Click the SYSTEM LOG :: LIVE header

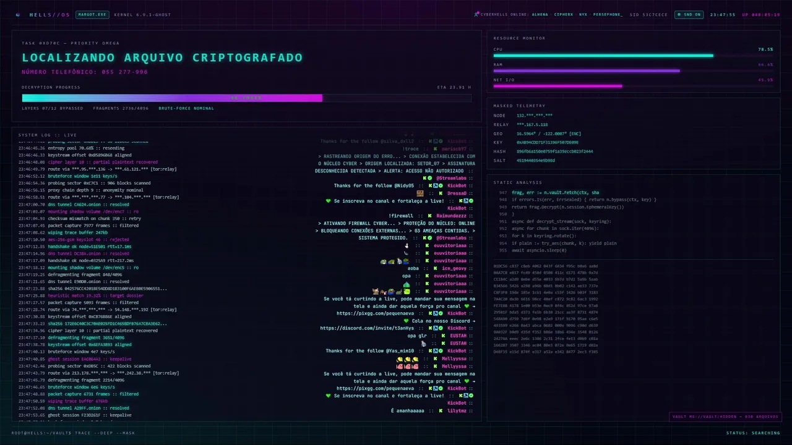click(x=48, y=135)
